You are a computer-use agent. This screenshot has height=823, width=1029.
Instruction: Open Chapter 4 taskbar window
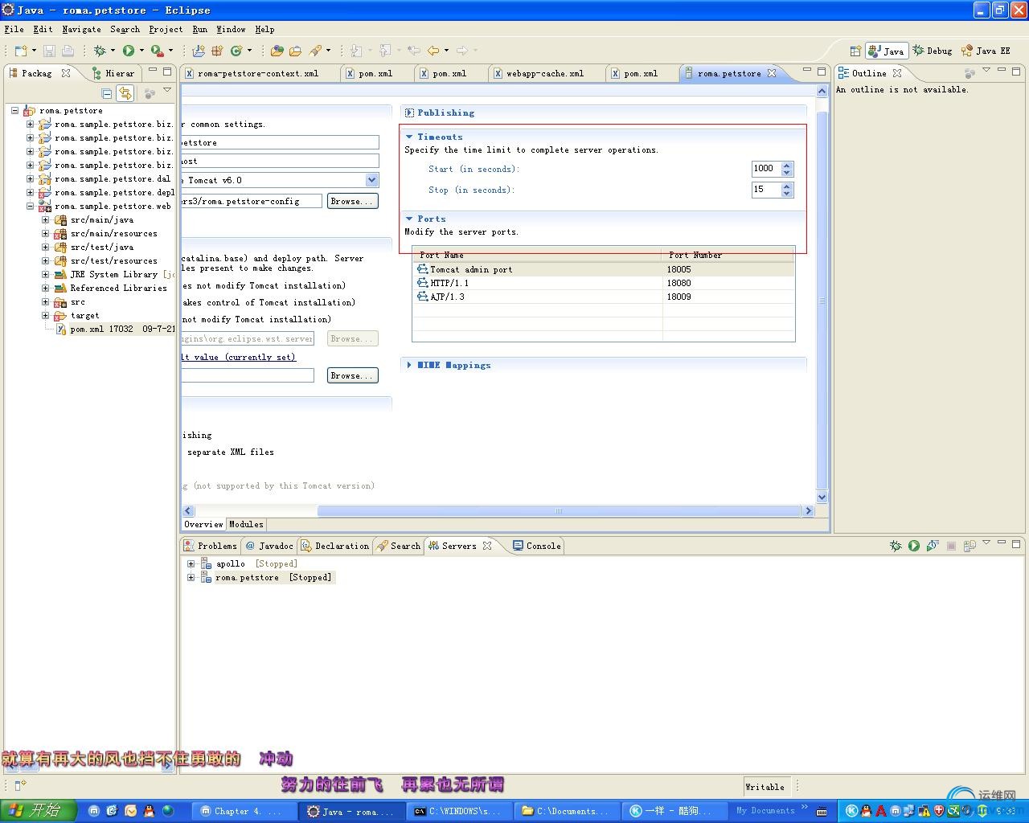242,811
